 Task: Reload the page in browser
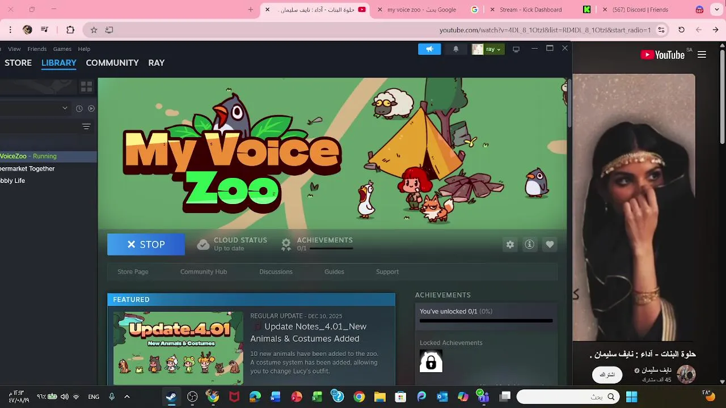681,30
